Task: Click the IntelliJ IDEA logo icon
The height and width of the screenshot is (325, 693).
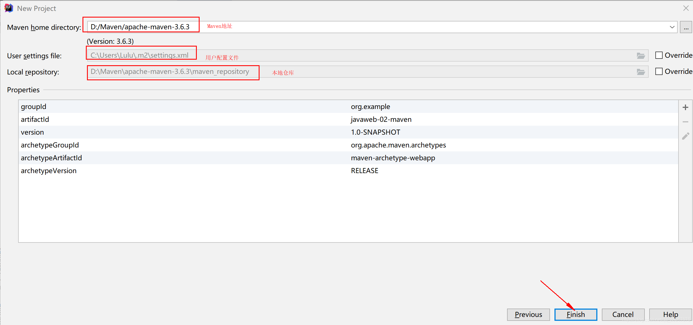Action: (x=9, y=8)
